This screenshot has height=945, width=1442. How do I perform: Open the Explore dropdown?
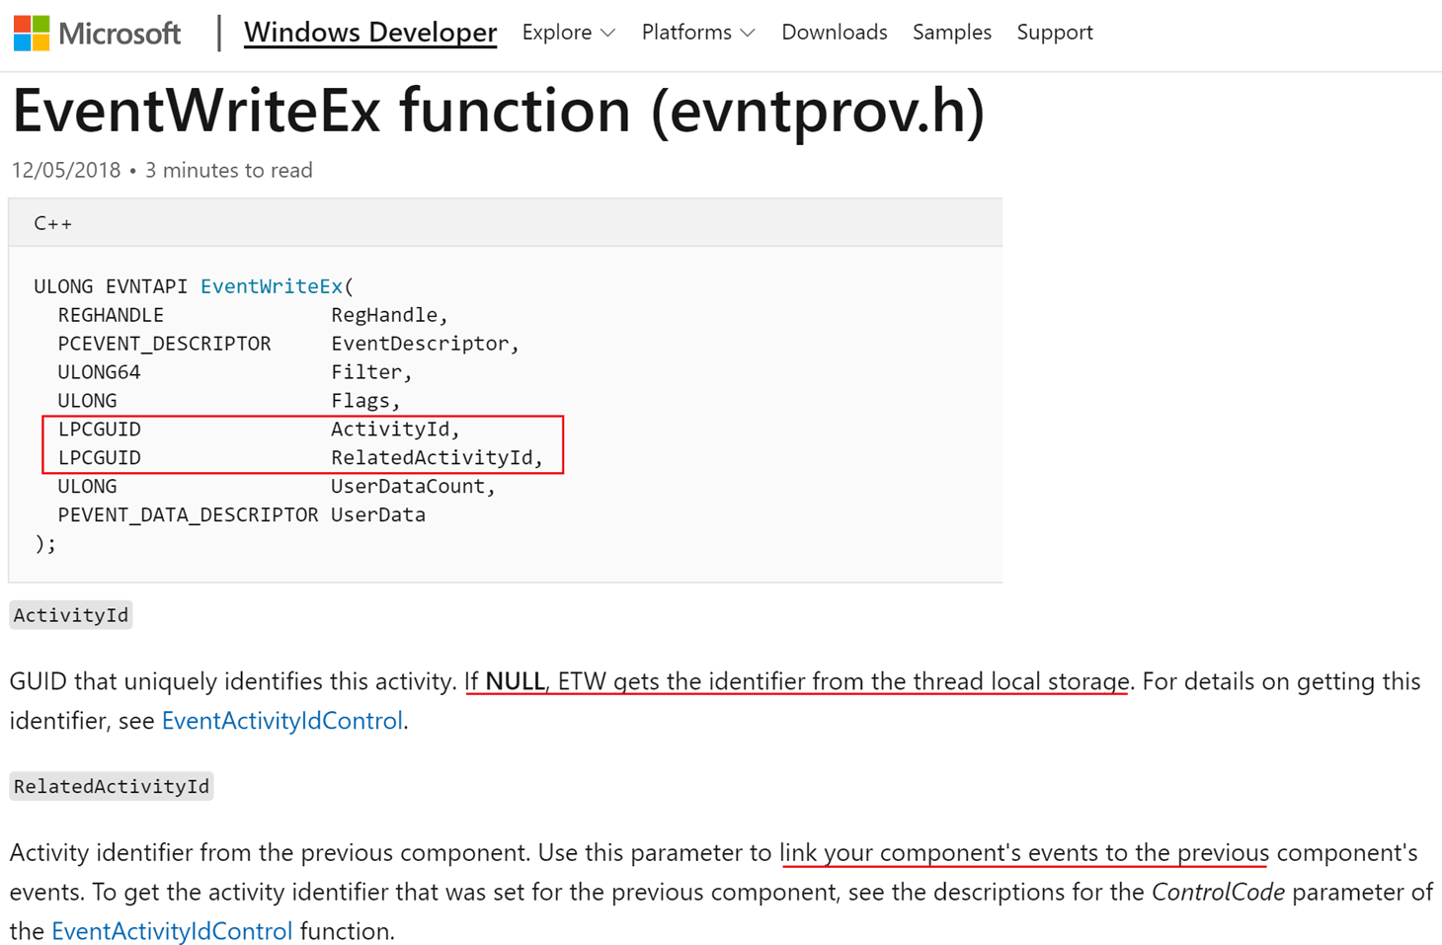point(556,32)
